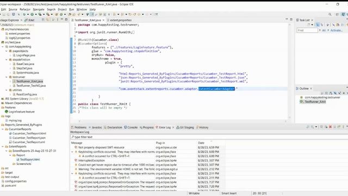Click the green Run toolbar icon

[32, 15]
